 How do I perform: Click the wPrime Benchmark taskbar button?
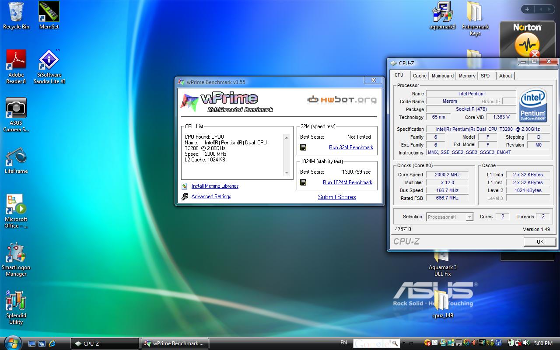coord(175,343)
